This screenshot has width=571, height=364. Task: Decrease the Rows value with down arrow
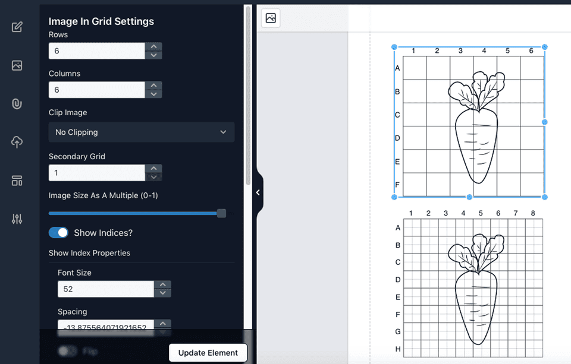(x=153, y=55)
